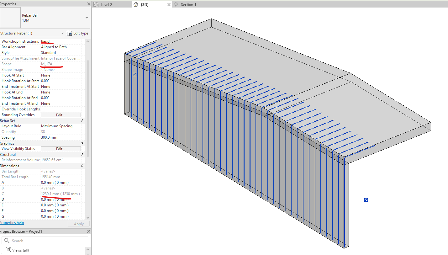Collapse the Dimensions property group
This screenshot has height=255, width=448.
click(82, 166)
